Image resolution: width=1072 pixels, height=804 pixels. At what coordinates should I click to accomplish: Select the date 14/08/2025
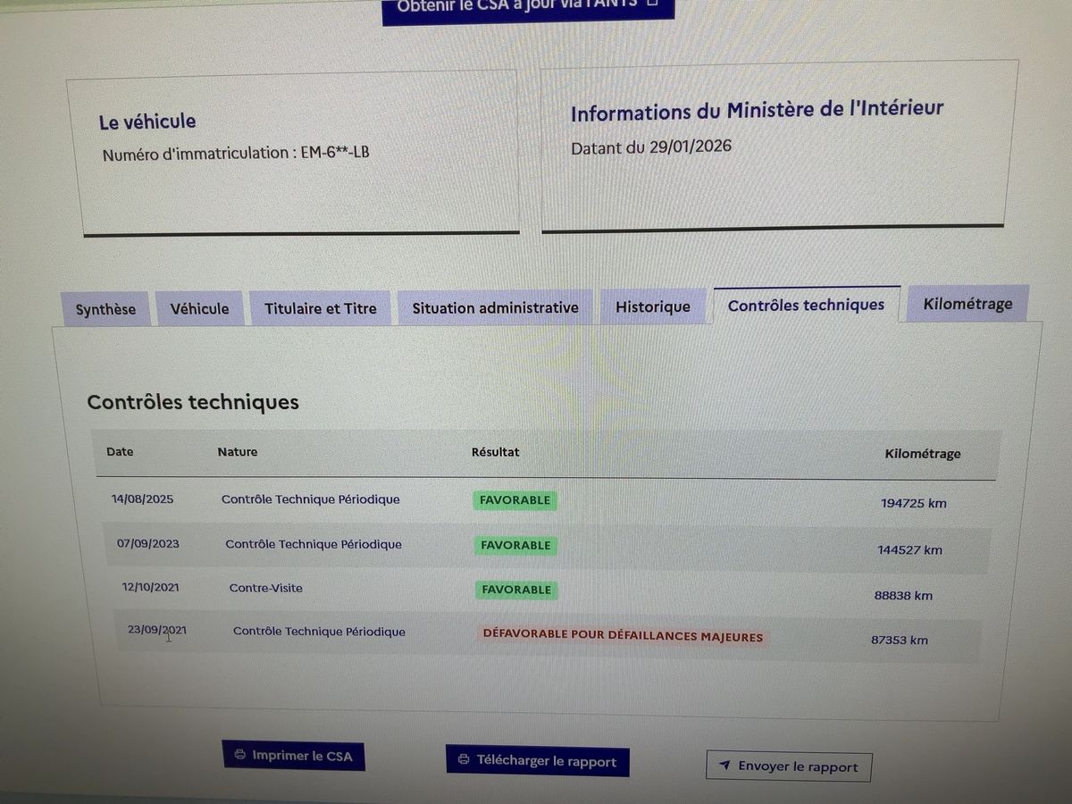[x=142, y=498]
